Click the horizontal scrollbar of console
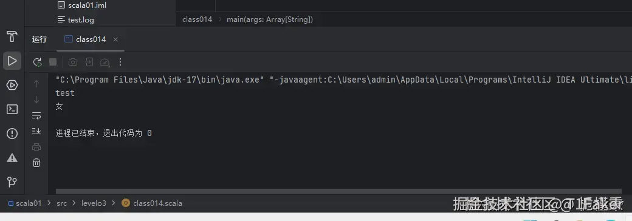Screen dimensions: 632x221 coord(338,192)
